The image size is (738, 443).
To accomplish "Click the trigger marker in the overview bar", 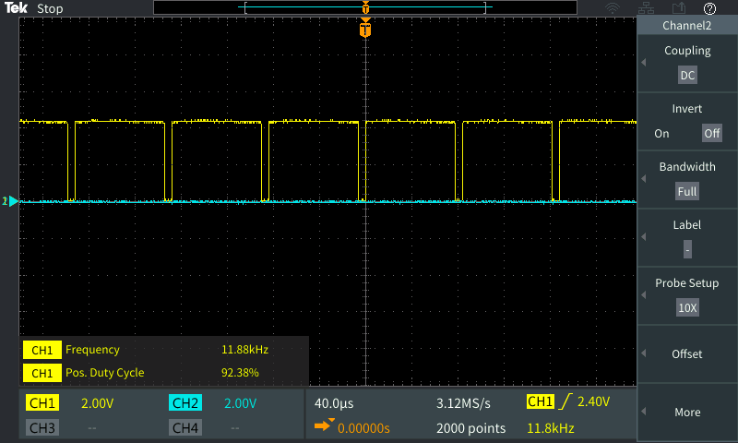I will point(365,7).
